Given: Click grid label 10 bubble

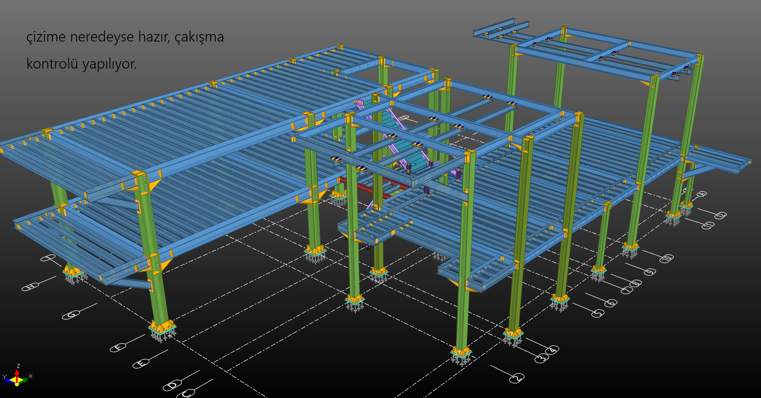Looking at the screenshot, I should coord(667,259).
